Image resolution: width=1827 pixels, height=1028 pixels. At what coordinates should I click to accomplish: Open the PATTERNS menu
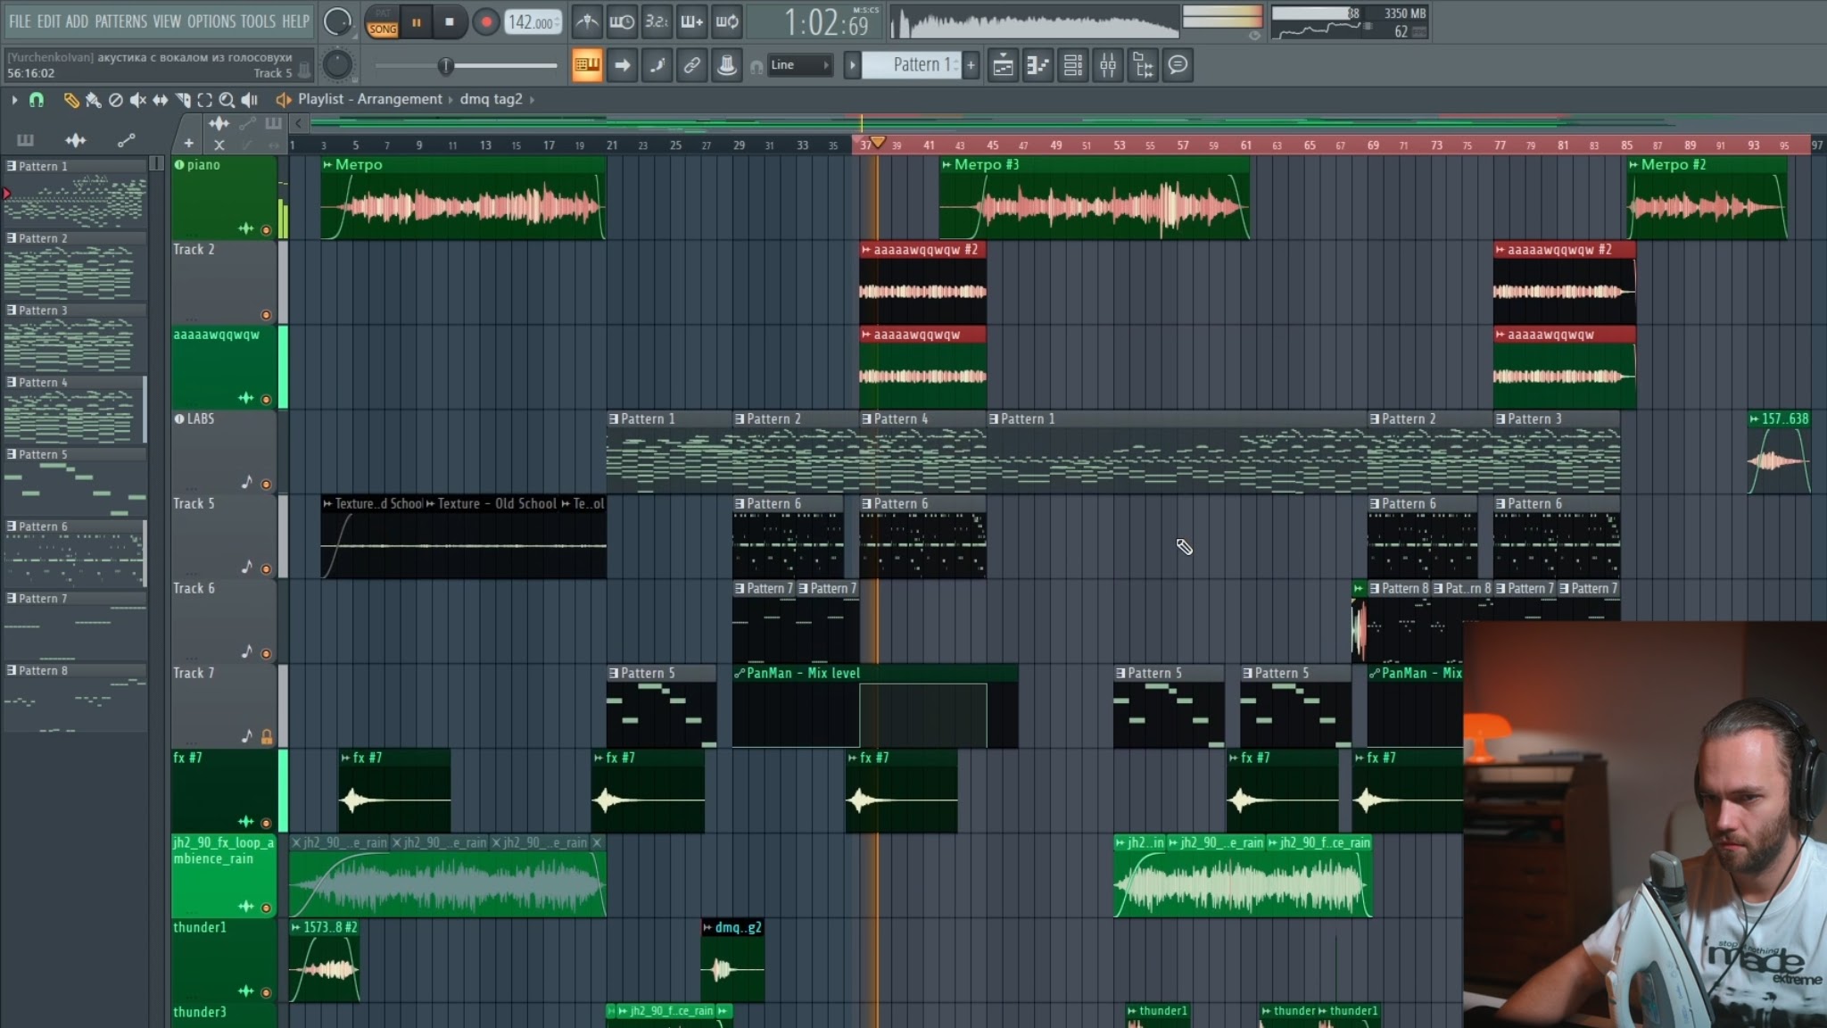pos(120,21)
